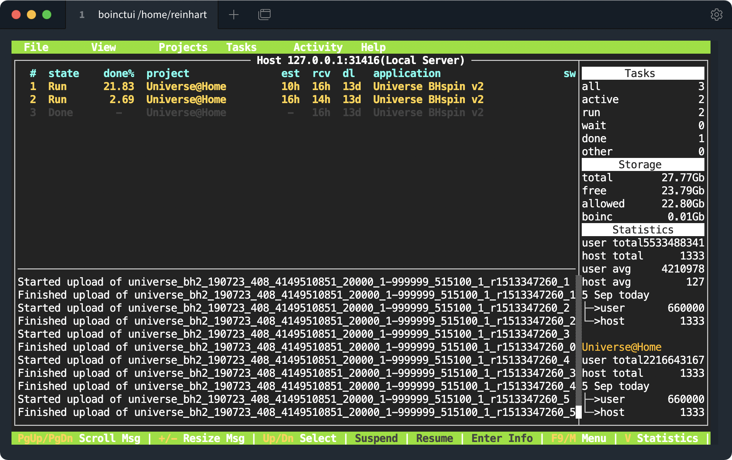
Task: Open the File menu
Action: [x=36, y=47]
